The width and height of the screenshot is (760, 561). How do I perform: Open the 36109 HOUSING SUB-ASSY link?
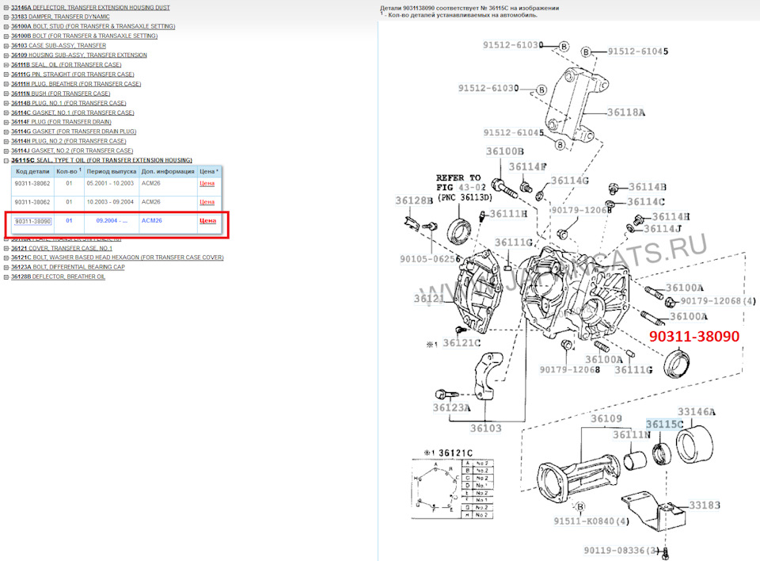(x=79, y=55)
